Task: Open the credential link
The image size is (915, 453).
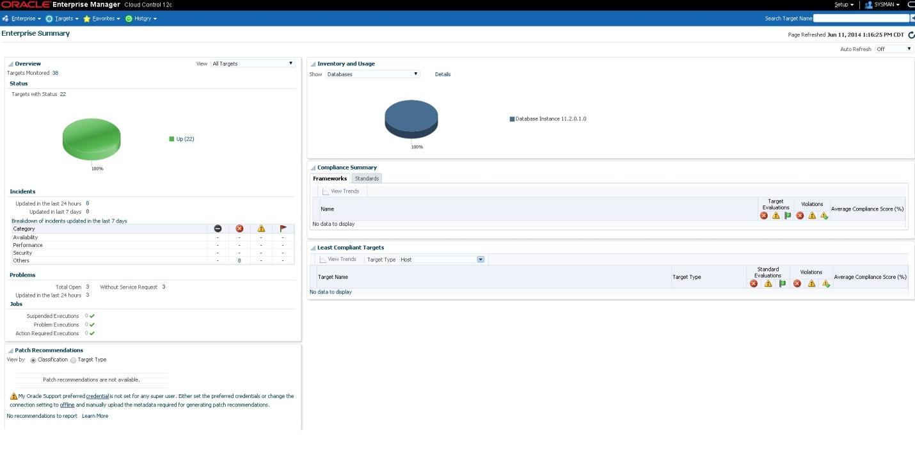Action: pyautogui.click(x=98, y=396)
